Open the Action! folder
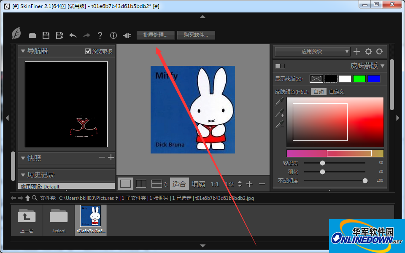The width and height of the screenshot is (405, 253). pyautogui.click(x=59, y=220)
